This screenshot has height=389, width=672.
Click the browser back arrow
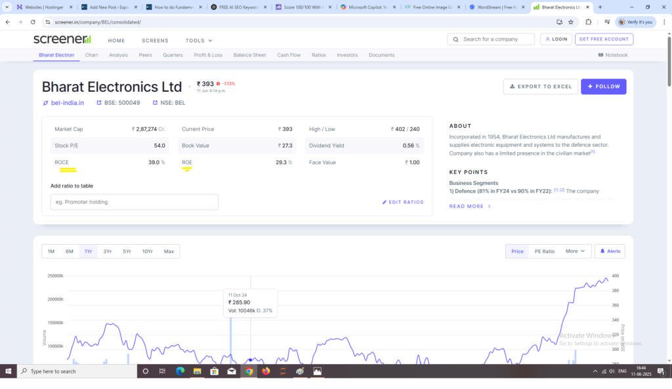click(8, 22)
